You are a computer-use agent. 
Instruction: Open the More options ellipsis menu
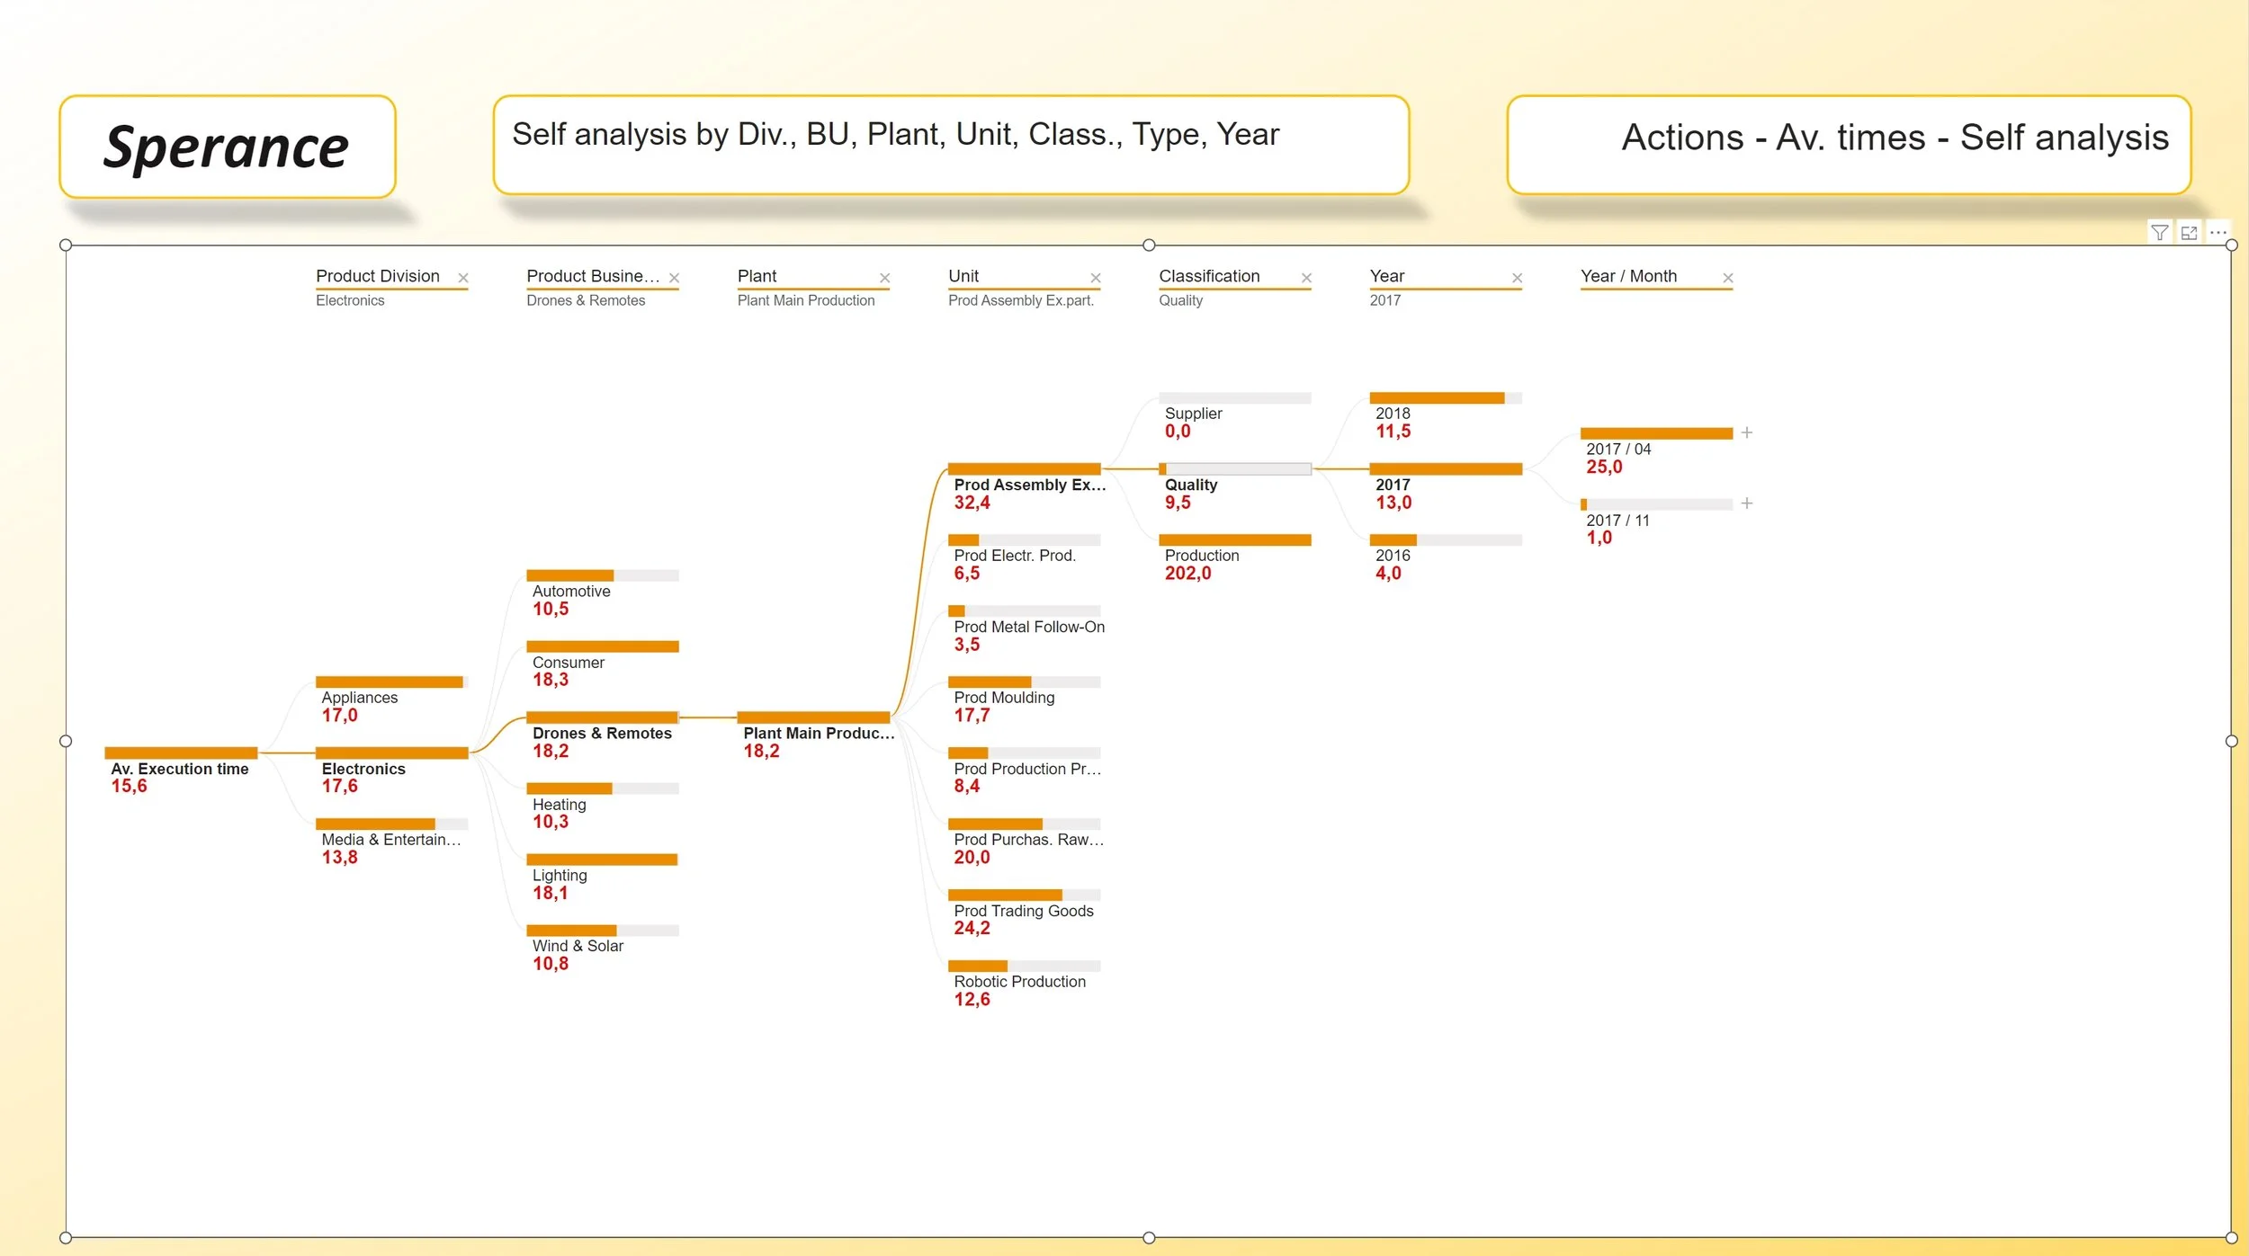(x=2218, y=233)
